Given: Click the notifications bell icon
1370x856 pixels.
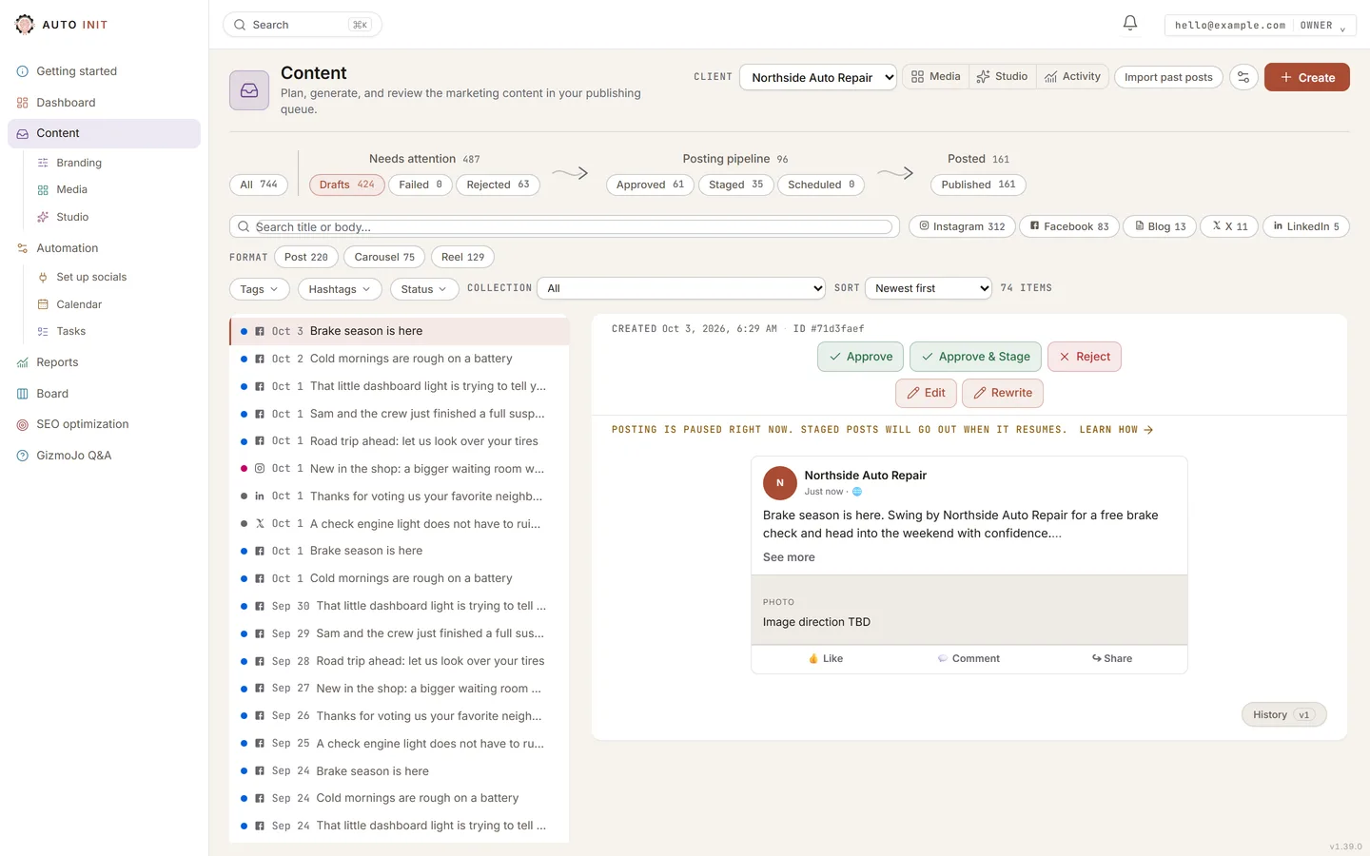Looking at the screenshot, I should point(1130,24).
